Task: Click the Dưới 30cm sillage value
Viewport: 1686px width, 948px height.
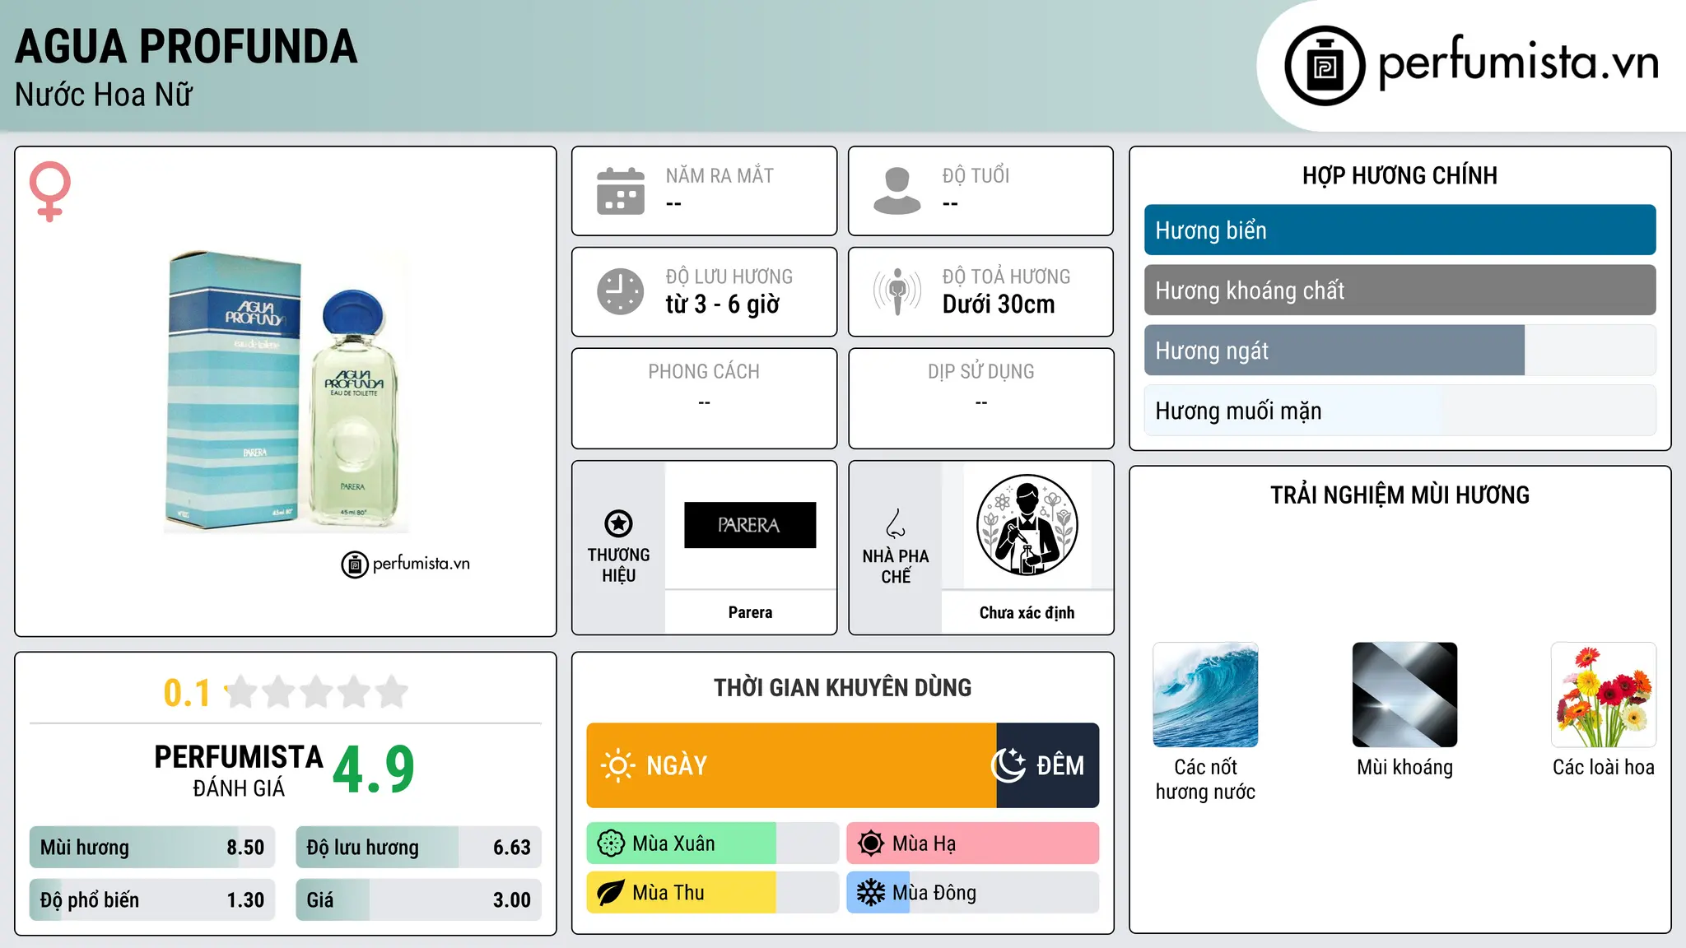Action: tap(998, 304)
